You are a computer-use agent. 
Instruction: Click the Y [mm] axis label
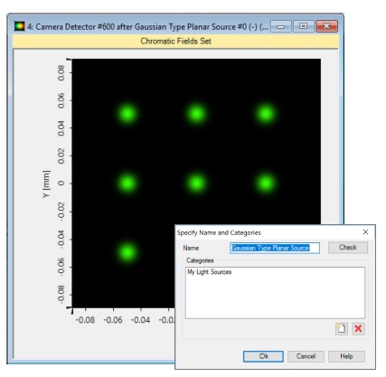click(46, 184)
